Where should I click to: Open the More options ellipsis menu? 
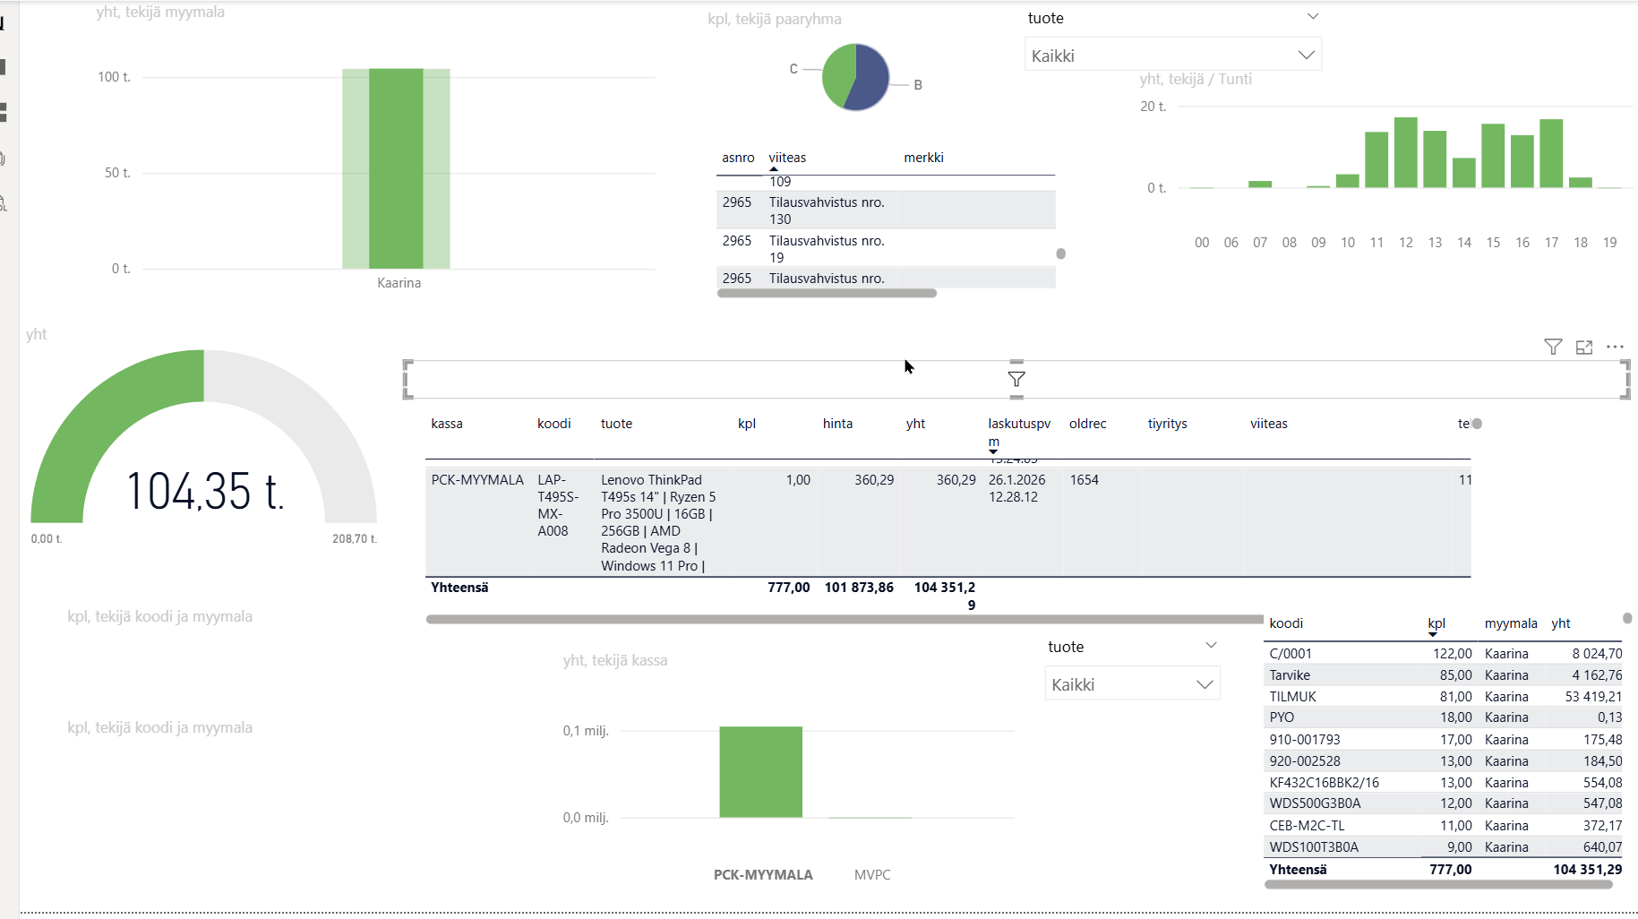[x=1615, y=348]
